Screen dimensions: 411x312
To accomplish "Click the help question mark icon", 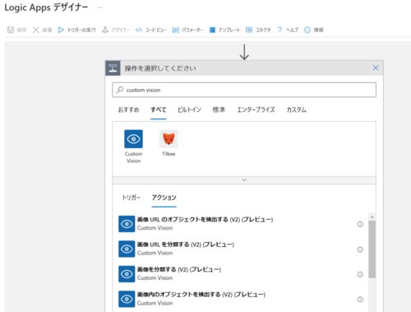I will (x=279, y=30).
